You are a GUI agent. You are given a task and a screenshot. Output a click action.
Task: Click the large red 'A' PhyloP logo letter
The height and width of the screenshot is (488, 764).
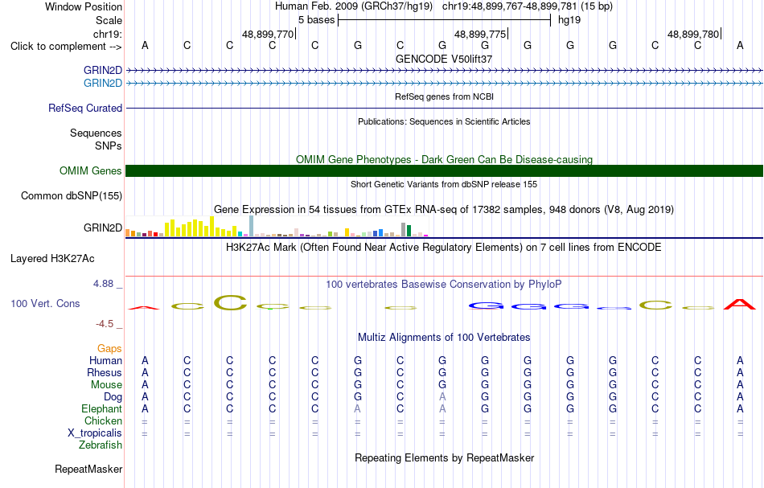coord(740,305)
